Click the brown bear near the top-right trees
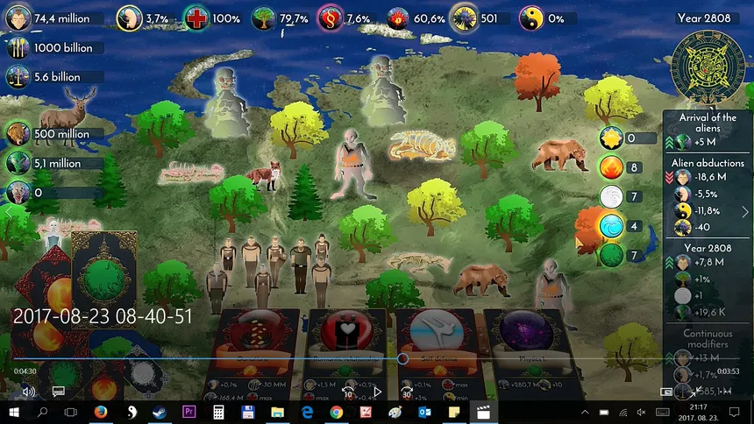Viewport: 754px width, 424px height. (559, 154)
